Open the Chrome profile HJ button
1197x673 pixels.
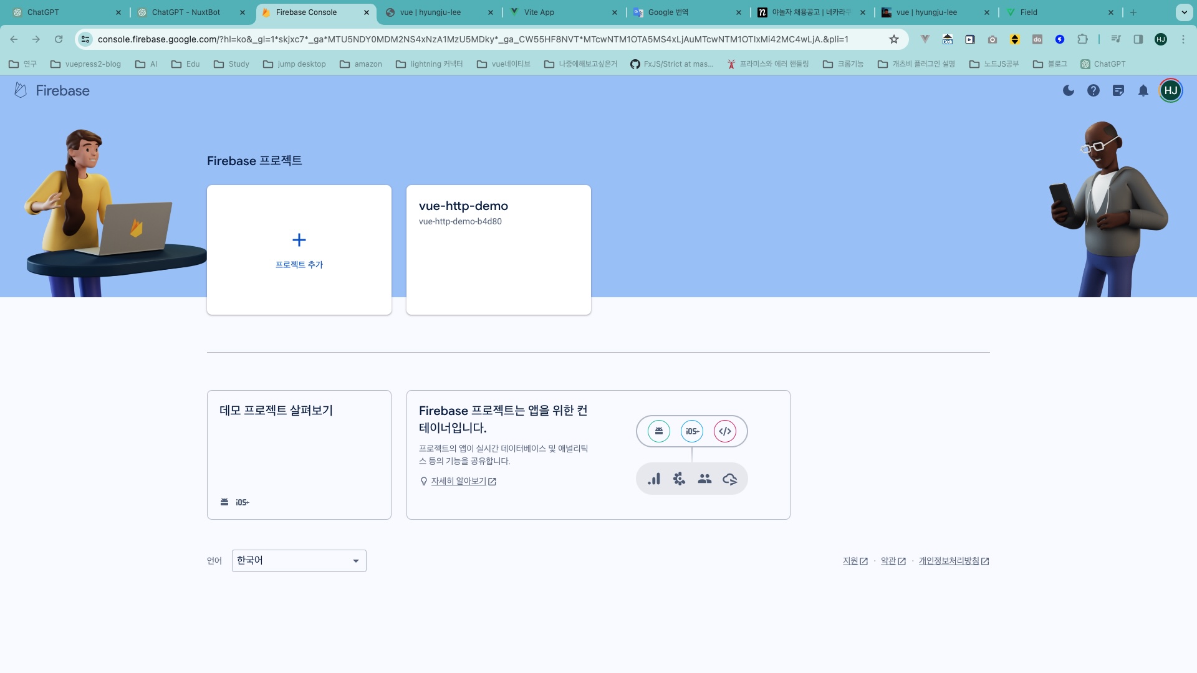click(1161, 39)
